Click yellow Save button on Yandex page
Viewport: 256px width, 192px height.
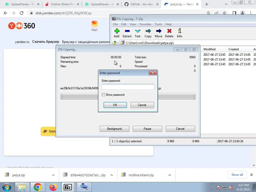pyautogui.click(x=48, y=131)
